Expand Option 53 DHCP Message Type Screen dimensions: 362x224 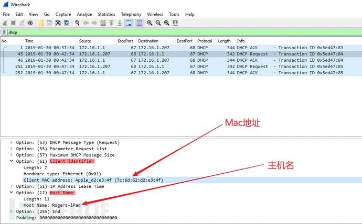(x=11, y=142)
